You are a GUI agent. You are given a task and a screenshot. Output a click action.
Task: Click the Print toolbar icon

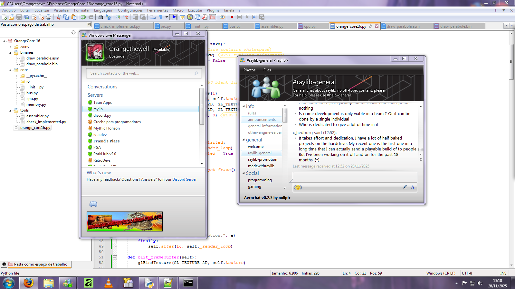click(x=49, y=17)
